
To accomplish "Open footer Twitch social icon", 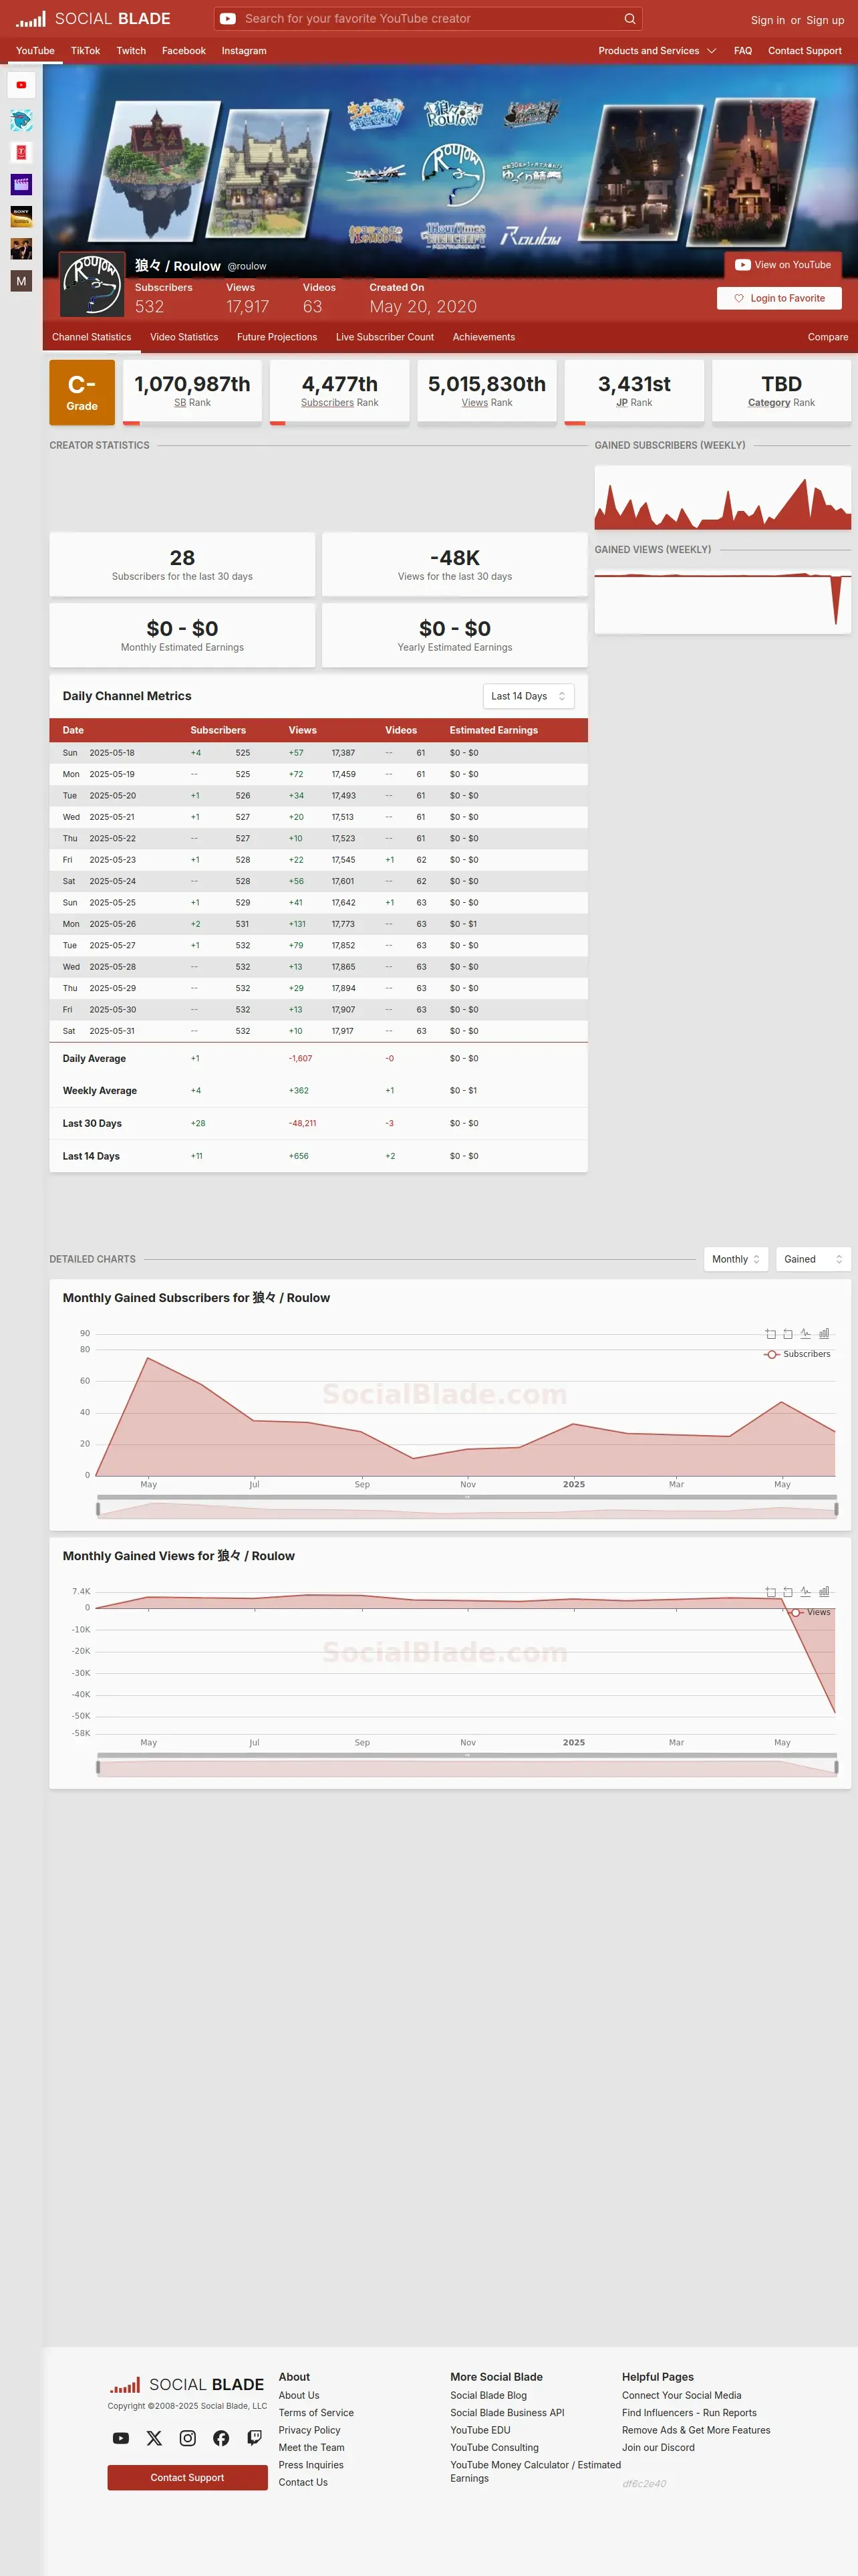I will click(255, 2438).
